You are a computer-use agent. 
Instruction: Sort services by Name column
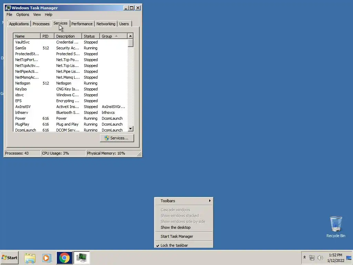27,36
